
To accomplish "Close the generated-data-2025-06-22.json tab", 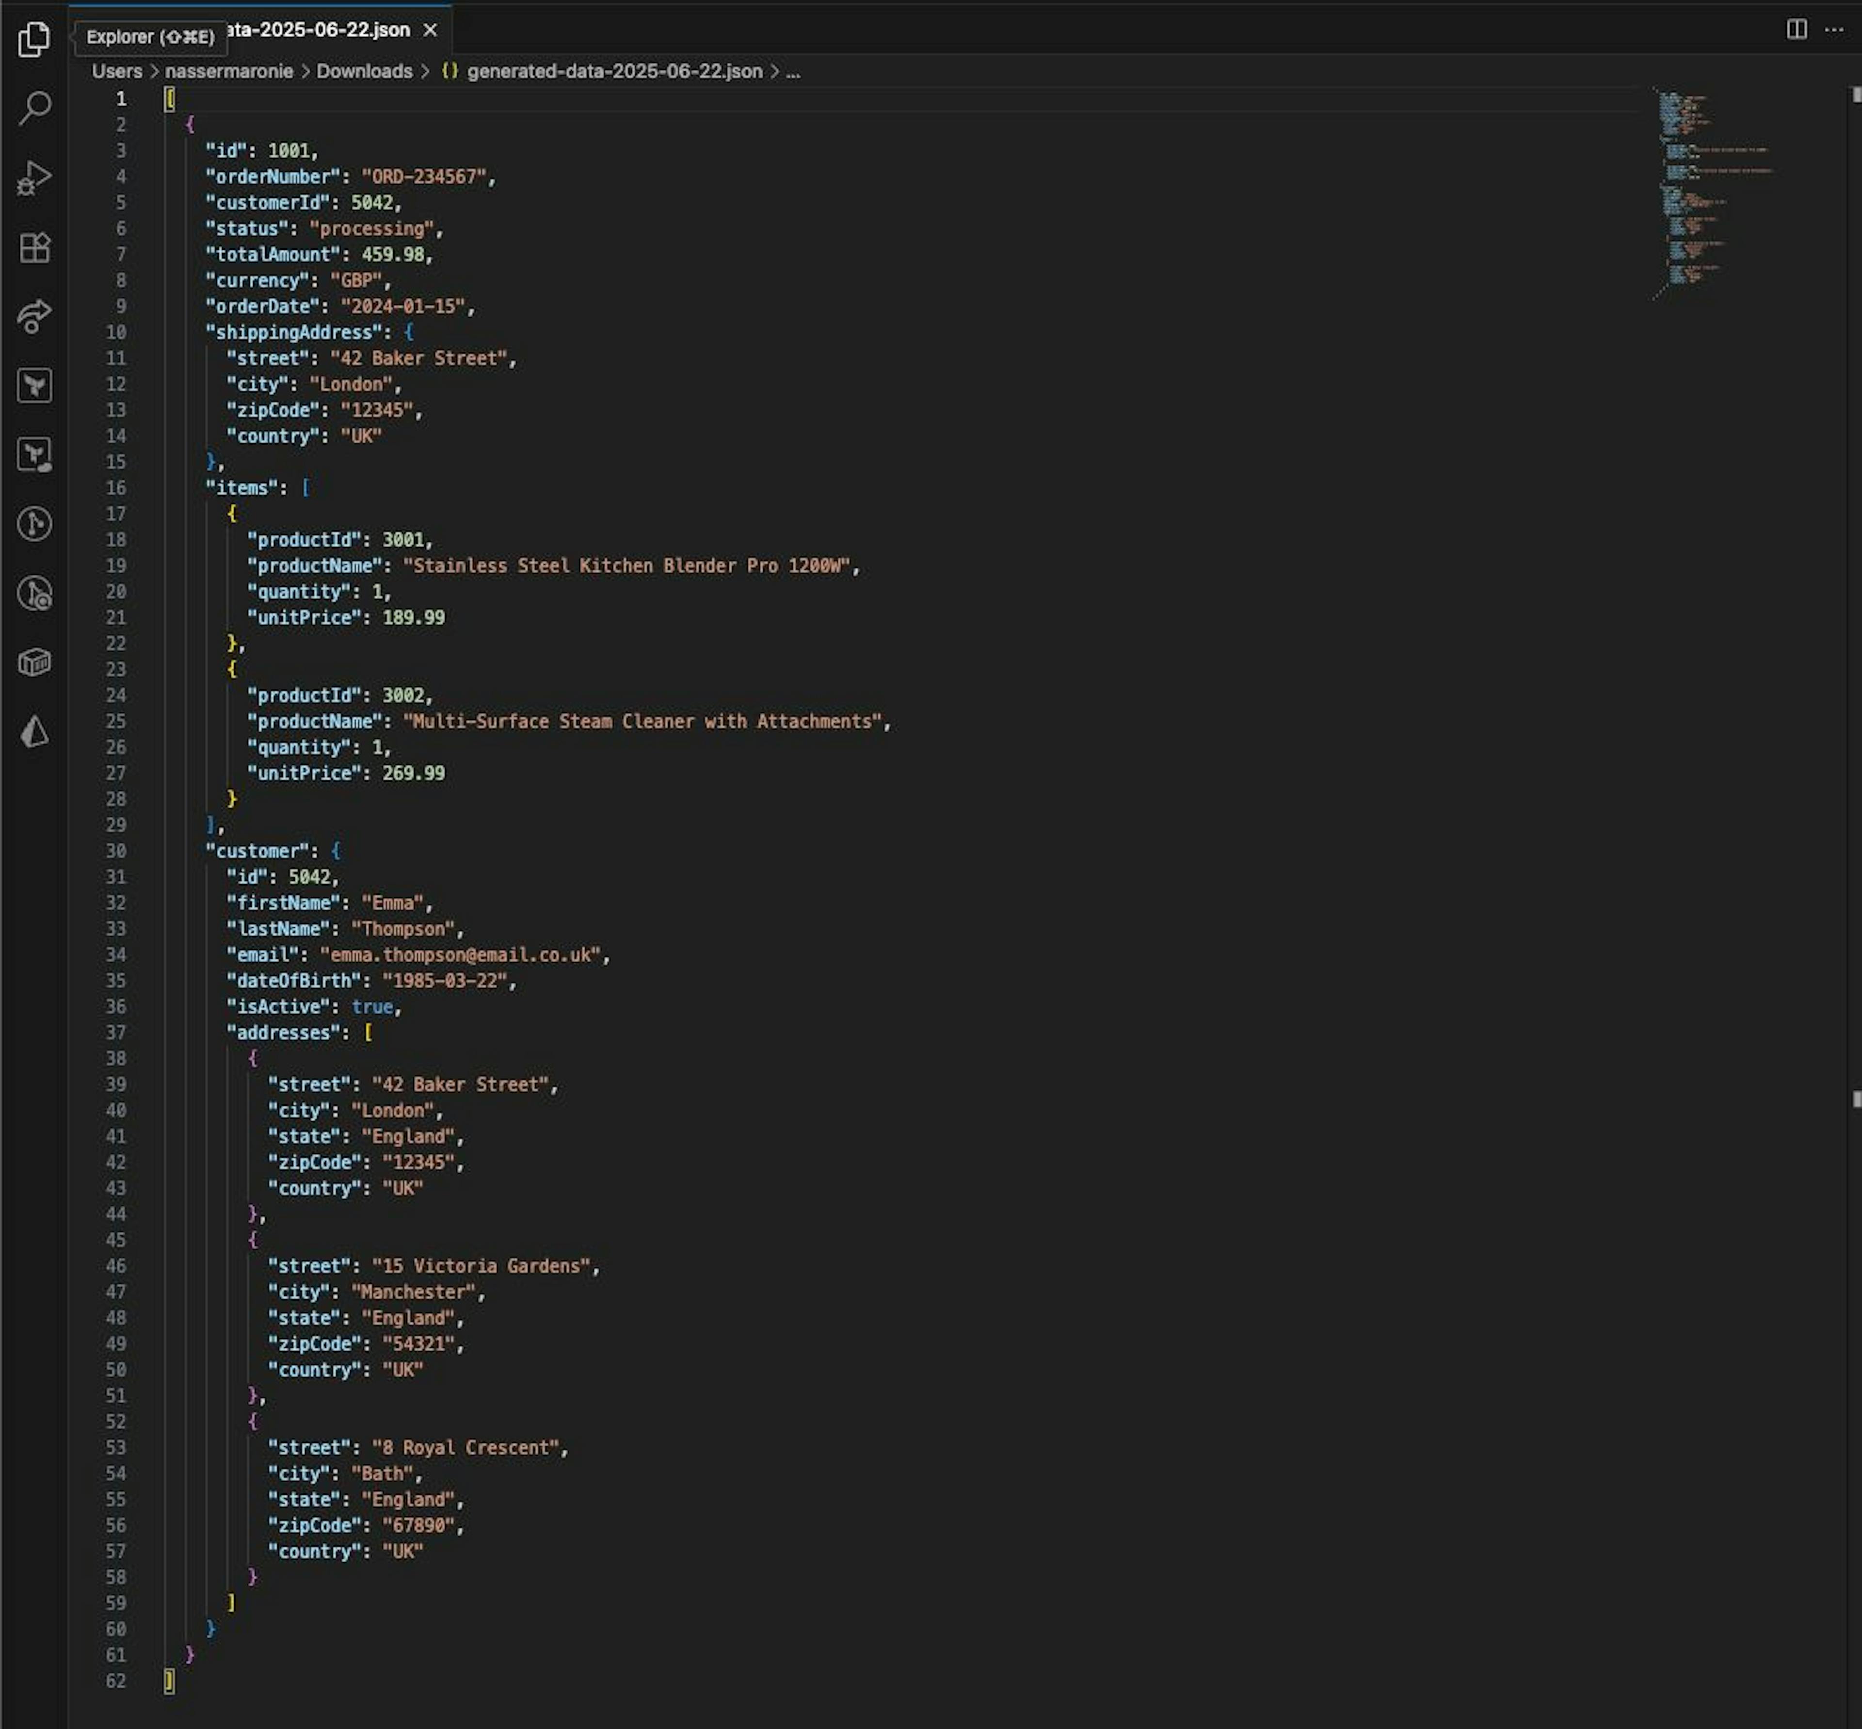I will click(430, 30).
